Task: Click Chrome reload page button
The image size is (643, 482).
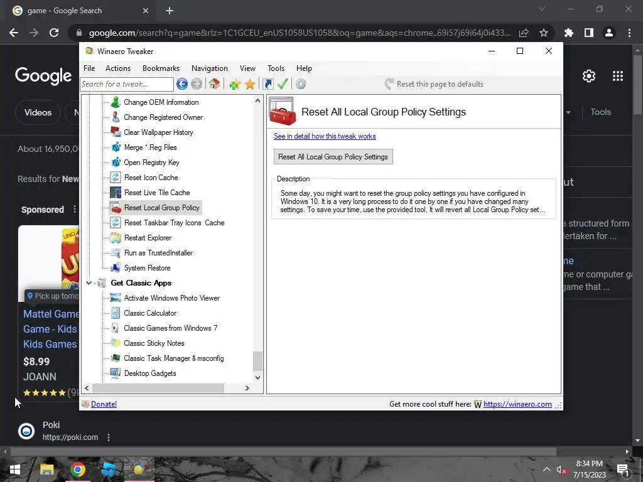Action: tap(54, 33)
